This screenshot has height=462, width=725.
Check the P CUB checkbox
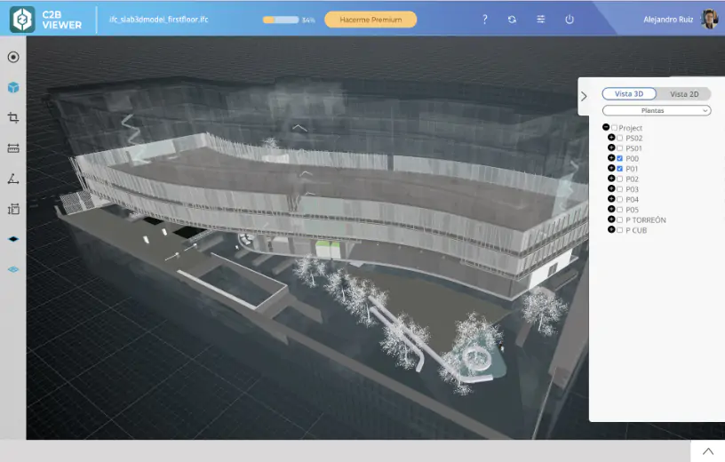(620, 230)
